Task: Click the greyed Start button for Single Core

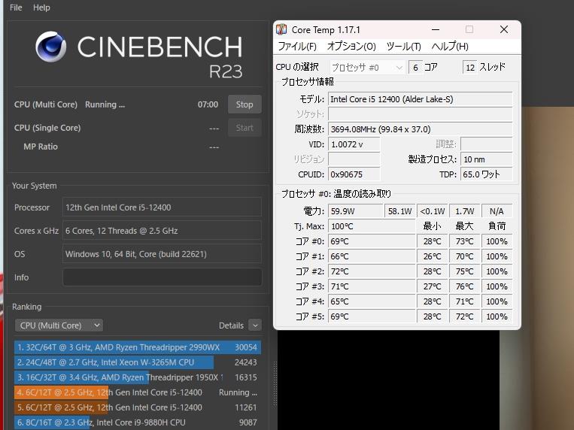Action: pyautogui.click(x=244, y=128)
